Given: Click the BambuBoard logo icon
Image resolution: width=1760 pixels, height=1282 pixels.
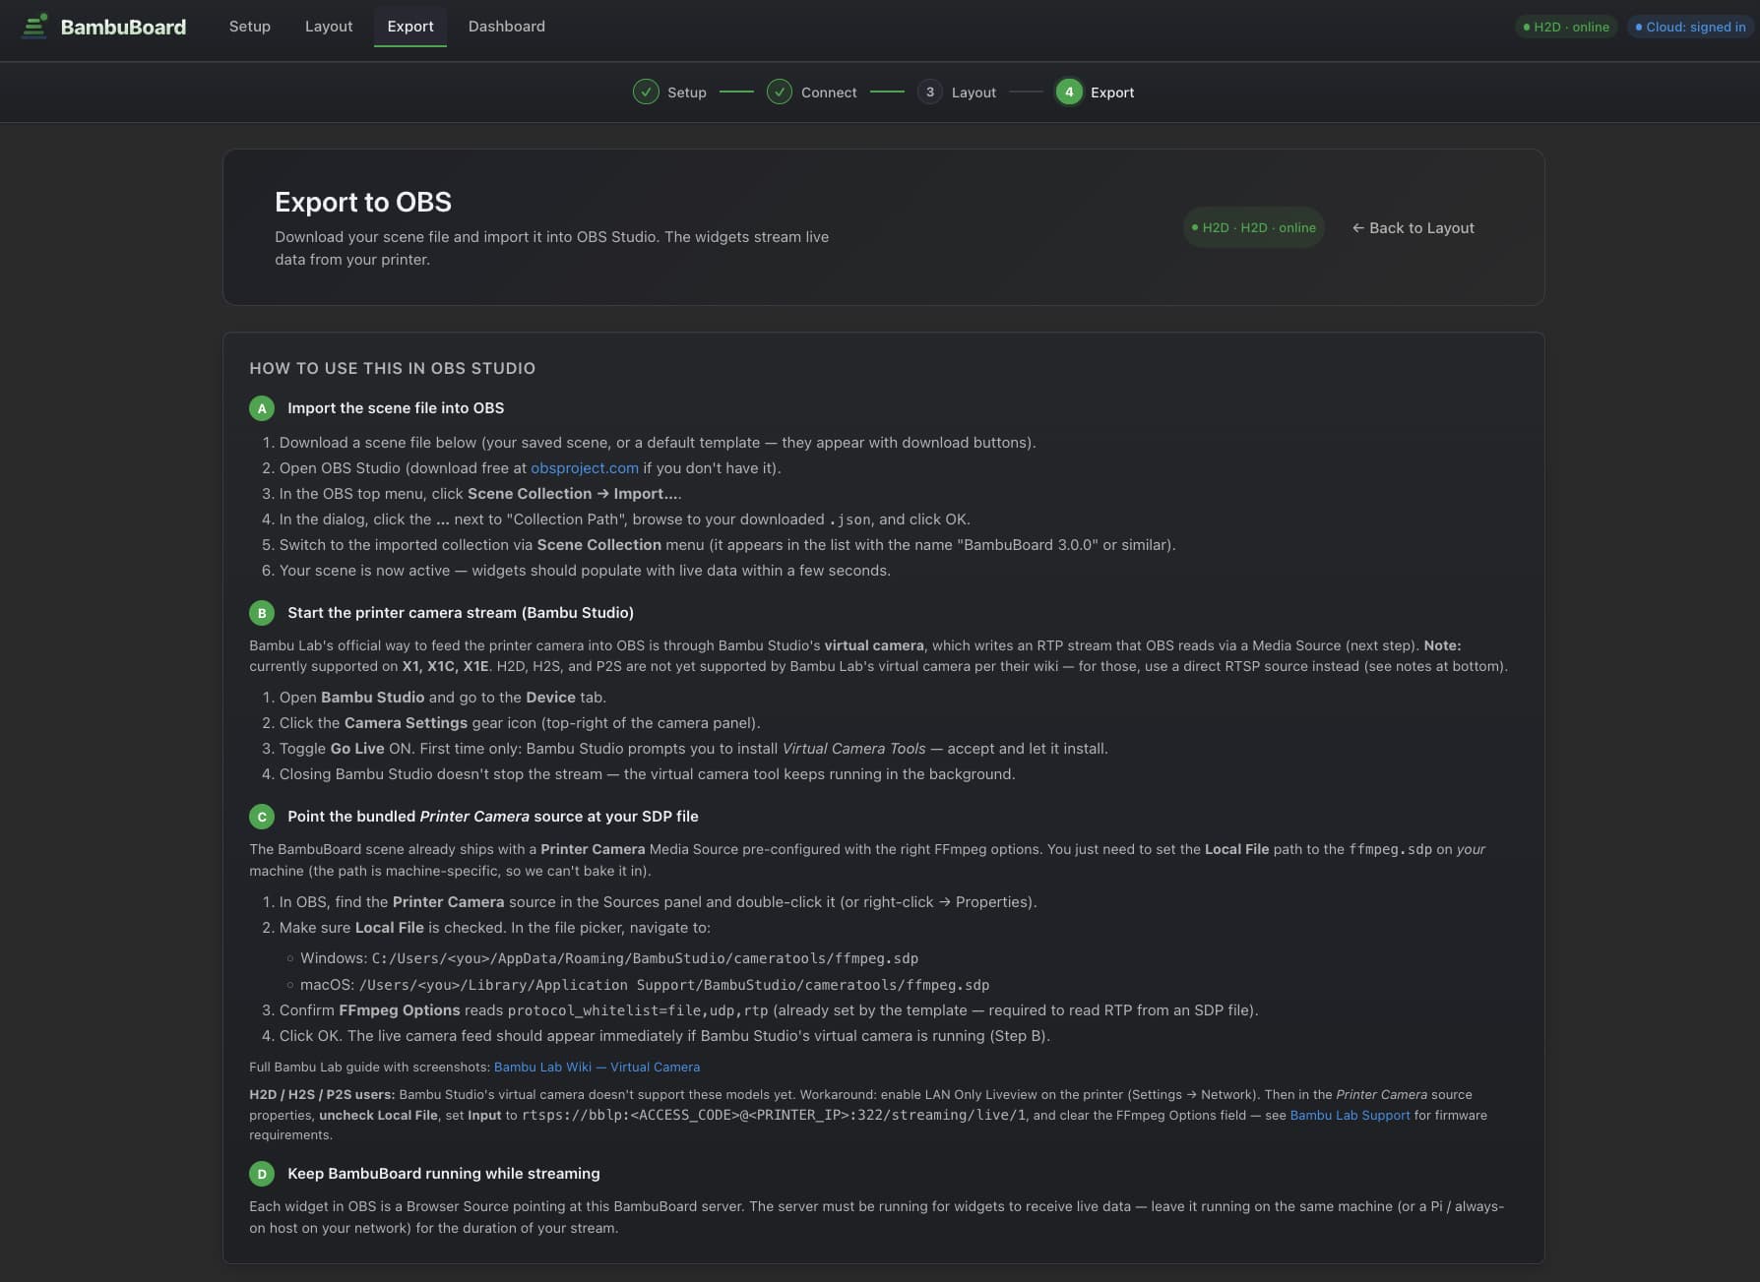Looking at the screenshot, I should tap(34, 27).
